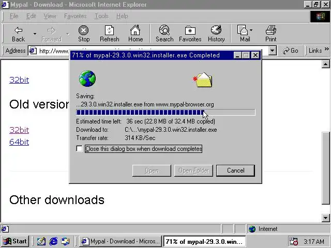This screenshot has width=331, height=248.
Task: Click the page scroll-down arrow
Action: [x=325, y=218]
